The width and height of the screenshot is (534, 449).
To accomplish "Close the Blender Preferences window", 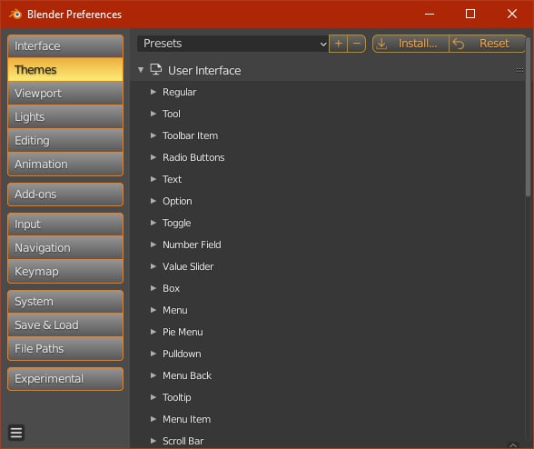I will click(x=512, y=14).
